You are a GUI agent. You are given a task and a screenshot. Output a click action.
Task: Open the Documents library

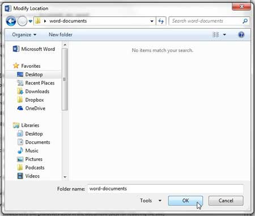[37, 142]
